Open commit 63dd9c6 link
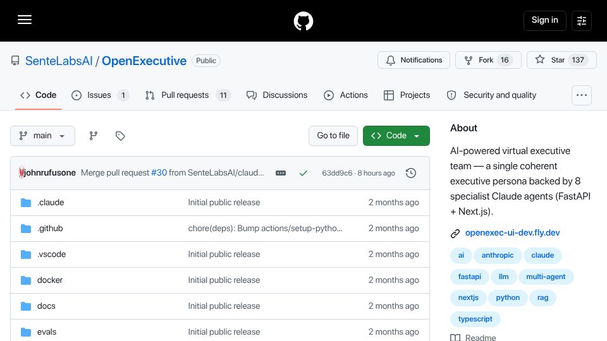 pyautogui.click(x=337, y=173)
